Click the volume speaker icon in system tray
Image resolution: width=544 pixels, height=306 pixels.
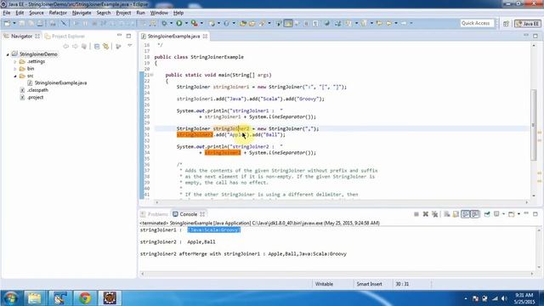(x=504, y=298)
